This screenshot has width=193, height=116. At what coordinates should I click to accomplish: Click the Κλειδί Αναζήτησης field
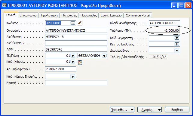coord(164,23)
